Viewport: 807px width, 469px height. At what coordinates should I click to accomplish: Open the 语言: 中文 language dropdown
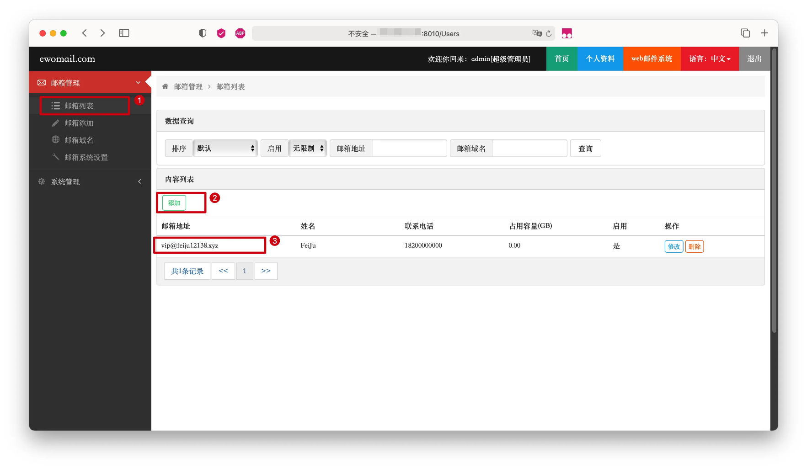pyautogui.click(x=710, y=59)
